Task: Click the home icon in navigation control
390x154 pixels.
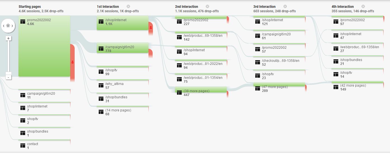Action: (x=8, y=26)
